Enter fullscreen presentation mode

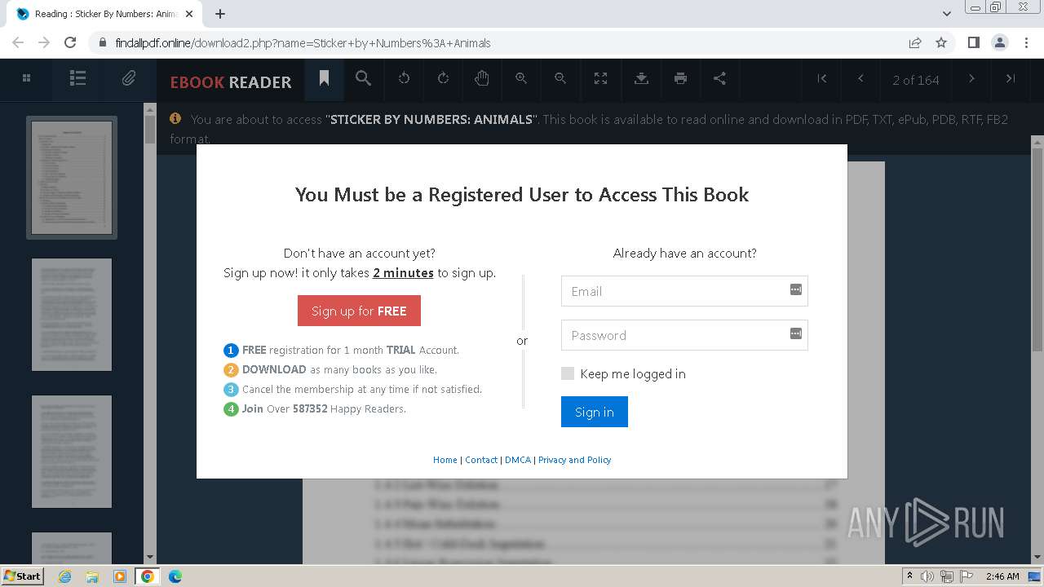pos(600,78)
